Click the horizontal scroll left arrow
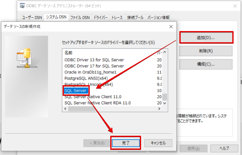The image size is (242, 155). coord(65,109)
